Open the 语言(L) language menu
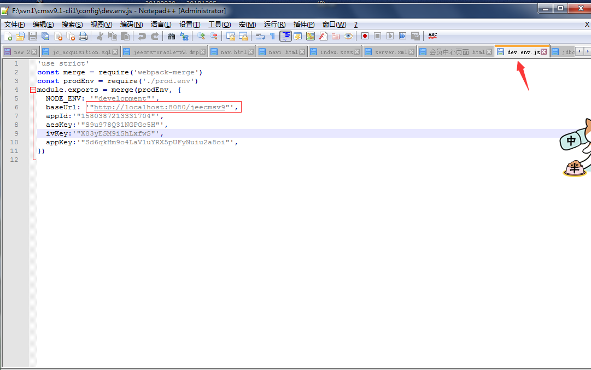 click(x=161, y=25)
